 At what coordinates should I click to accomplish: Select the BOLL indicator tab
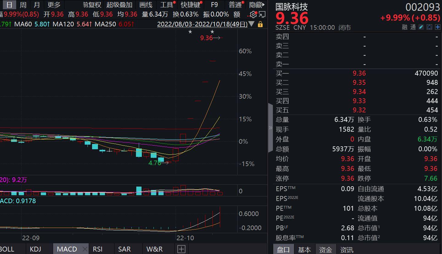click(7, 249)
